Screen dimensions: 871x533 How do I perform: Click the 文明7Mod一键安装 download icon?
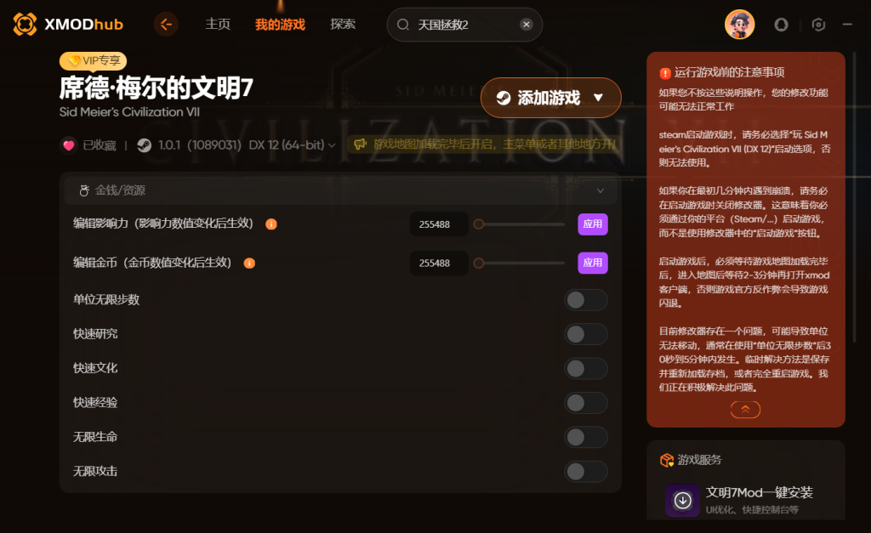[682, 501]
